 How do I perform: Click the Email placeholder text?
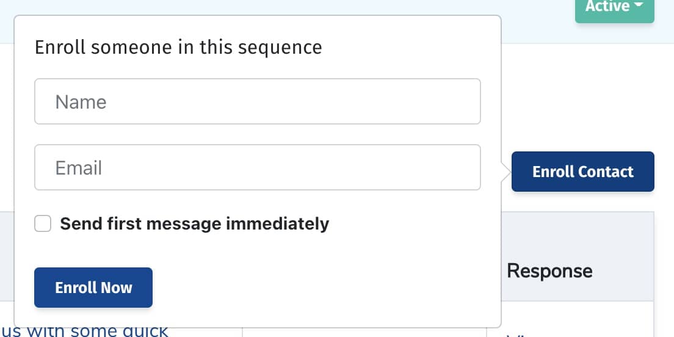(78, 167)
